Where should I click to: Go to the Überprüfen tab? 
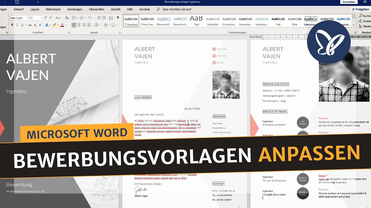(97, 9)
